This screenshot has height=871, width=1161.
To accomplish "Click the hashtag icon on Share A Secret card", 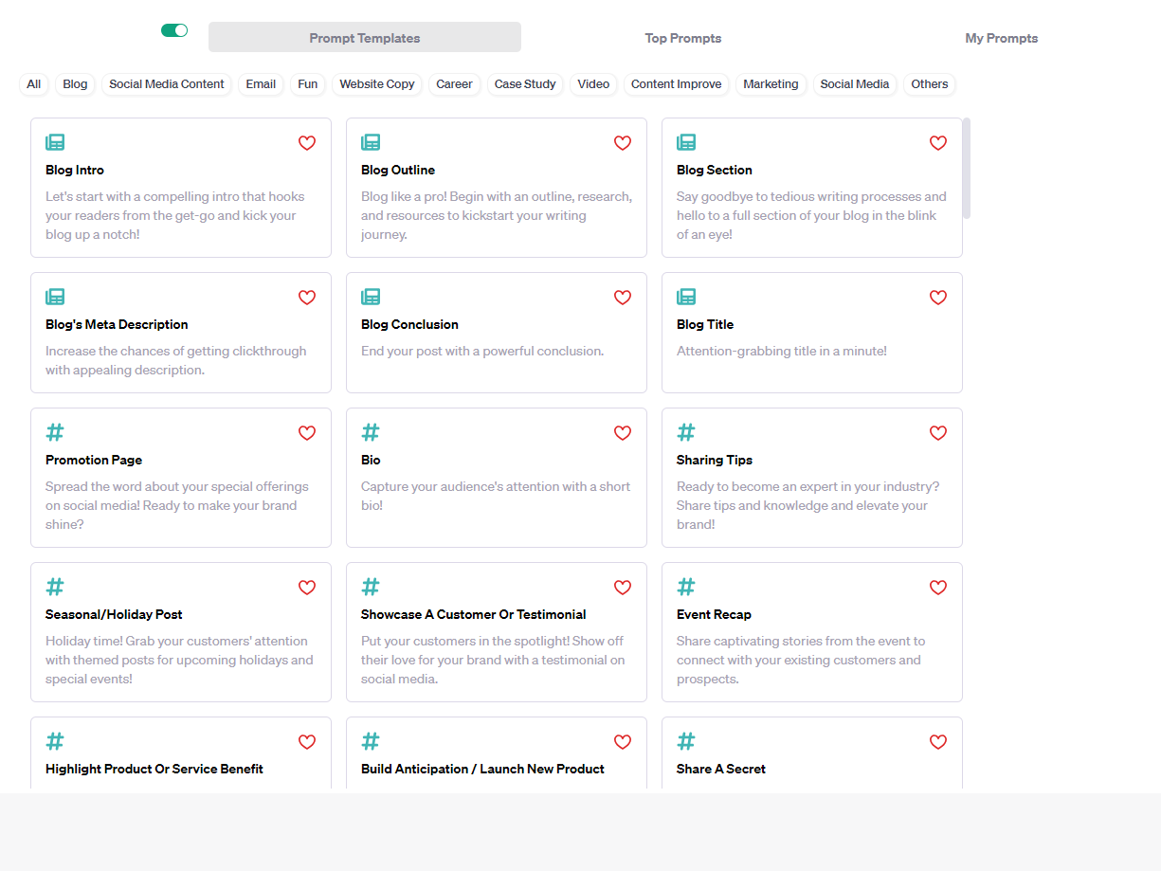I will 685,740.
